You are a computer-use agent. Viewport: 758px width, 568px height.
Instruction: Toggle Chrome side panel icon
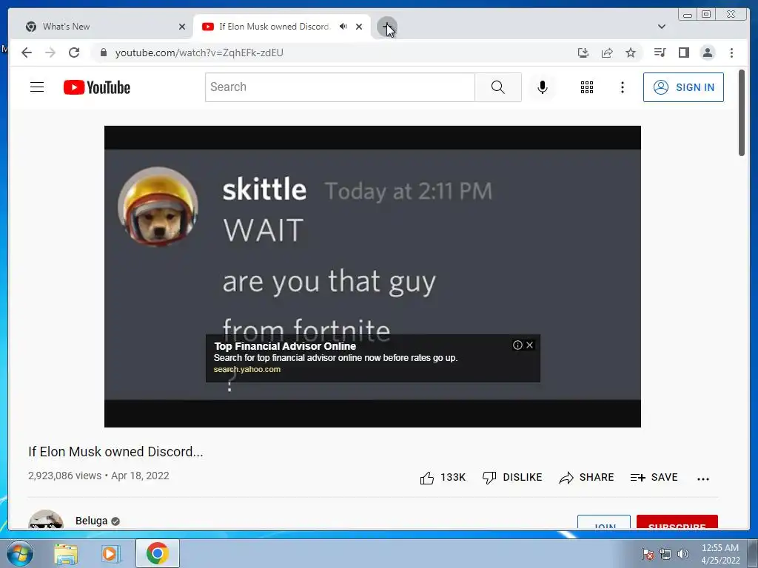[683, 53]
